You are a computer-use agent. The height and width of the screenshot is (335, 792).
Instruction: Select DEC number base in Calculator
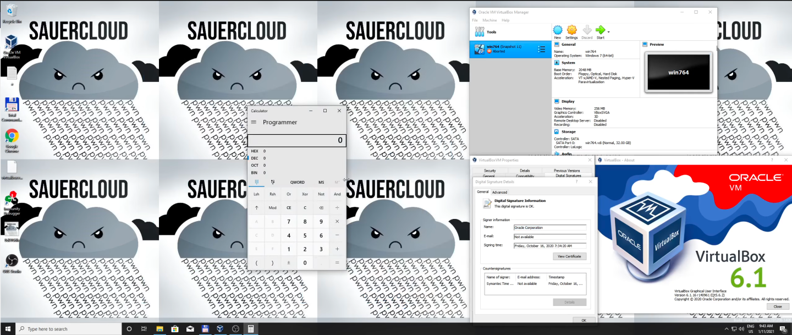(x=297, y=158)
